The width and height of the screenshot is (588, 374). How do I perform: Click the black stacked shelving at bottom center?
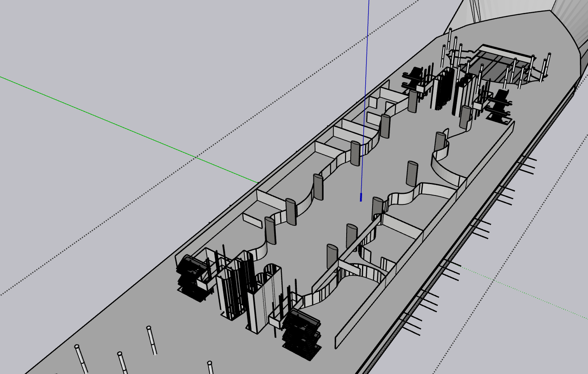[302, 332]
